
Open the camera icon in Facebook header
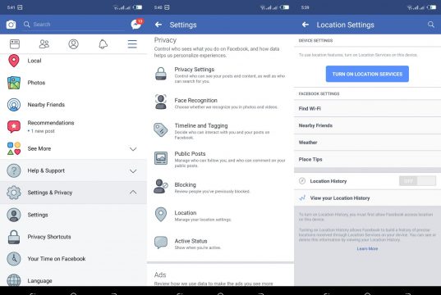[x=11, y=25]
